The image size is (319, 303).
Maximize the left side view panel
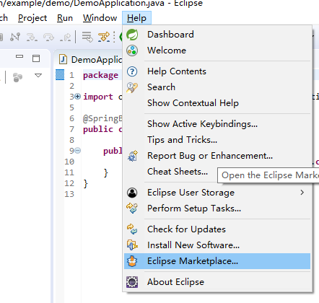36,58
